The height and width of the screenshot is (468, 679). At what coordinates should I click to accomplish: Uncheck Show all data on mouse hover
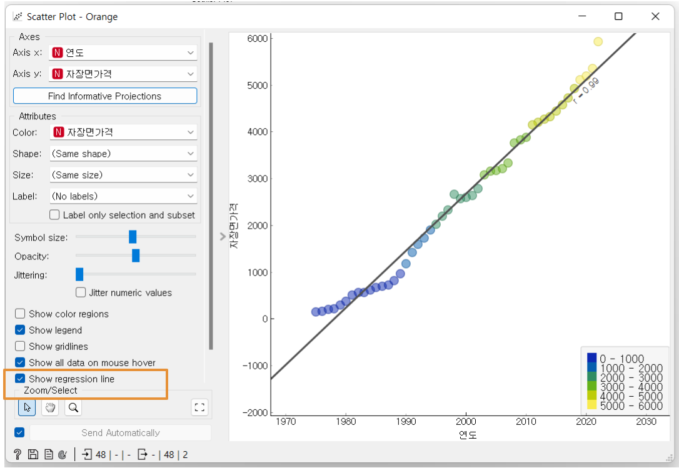[x=20, y=362]
